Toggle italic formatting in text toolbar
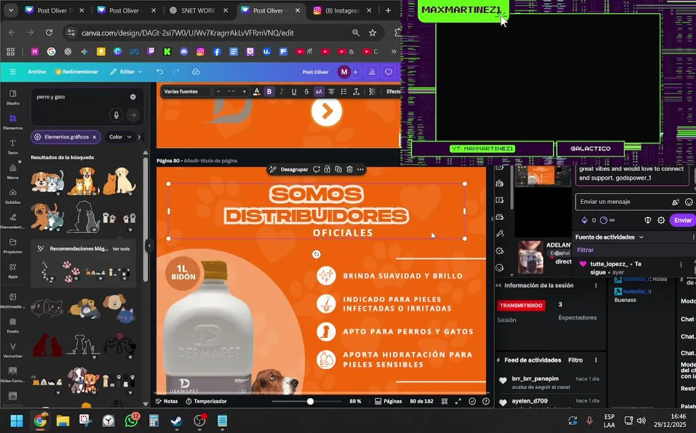 click(282, 92)
